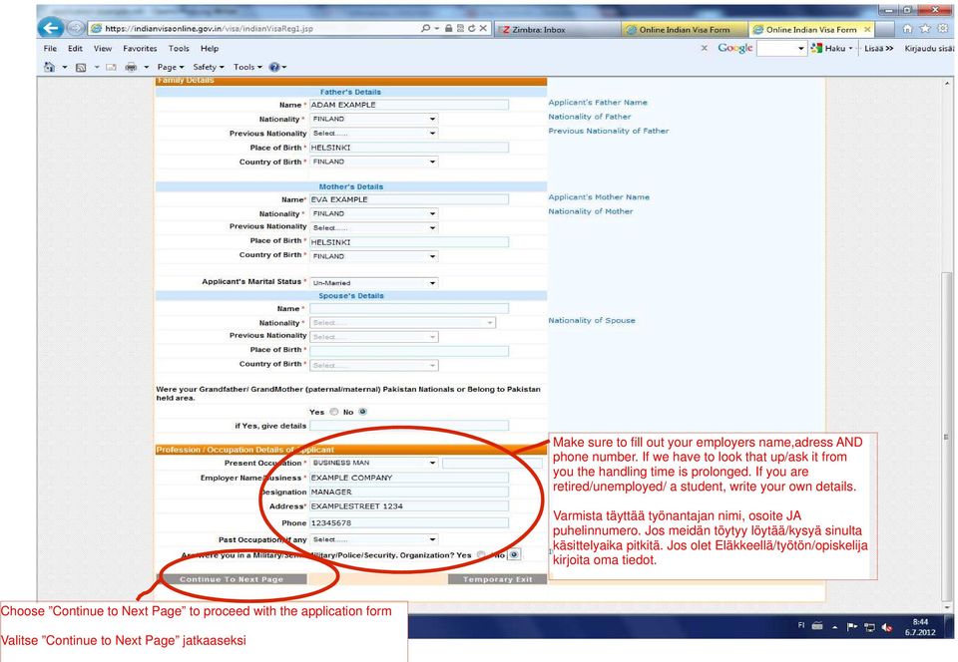The height and width of the screenshot is (662, 958).
Task: Click Lisää >> on Google toolbar
Action: tap(878, 48)
